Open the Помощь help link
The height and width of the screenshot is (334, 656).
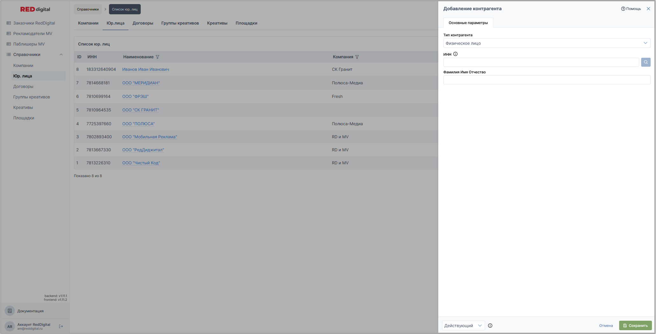tap(631, 9)
